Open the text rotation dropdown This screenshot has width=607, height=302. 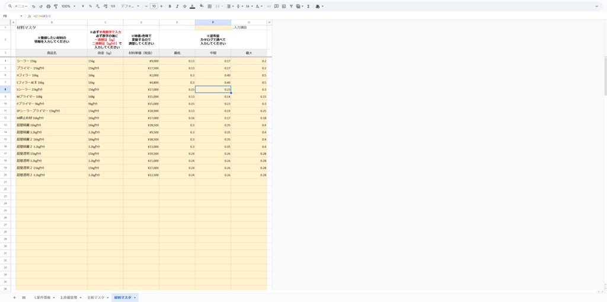pyautogui.click(x=259, y=6)
